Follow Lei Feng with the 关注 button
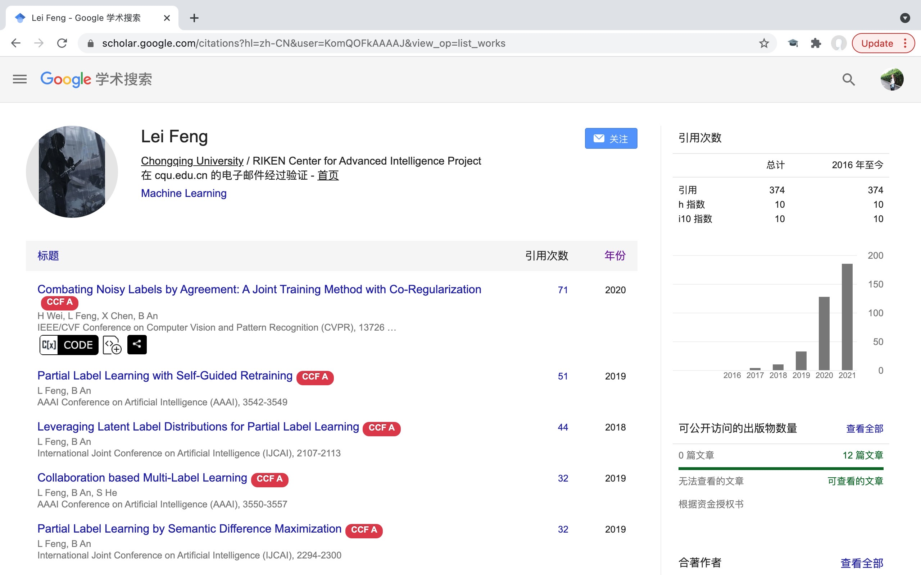921x575 pixels. 611,138
